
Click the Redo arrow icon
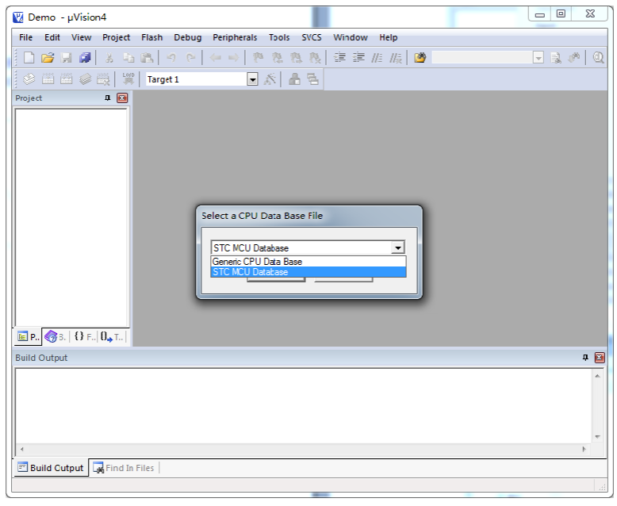point(190,58)
